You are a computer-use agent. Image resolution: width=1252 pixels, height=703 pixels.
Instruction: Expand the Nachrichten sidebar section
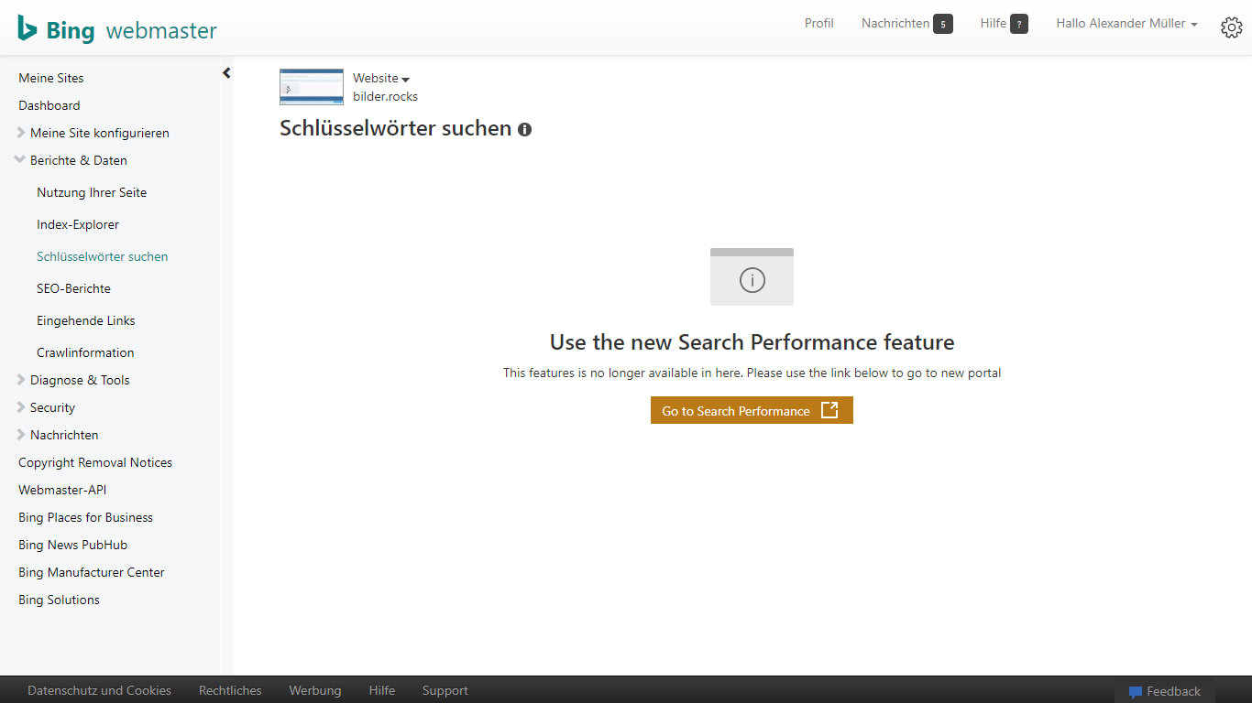[x=21, y=435]
